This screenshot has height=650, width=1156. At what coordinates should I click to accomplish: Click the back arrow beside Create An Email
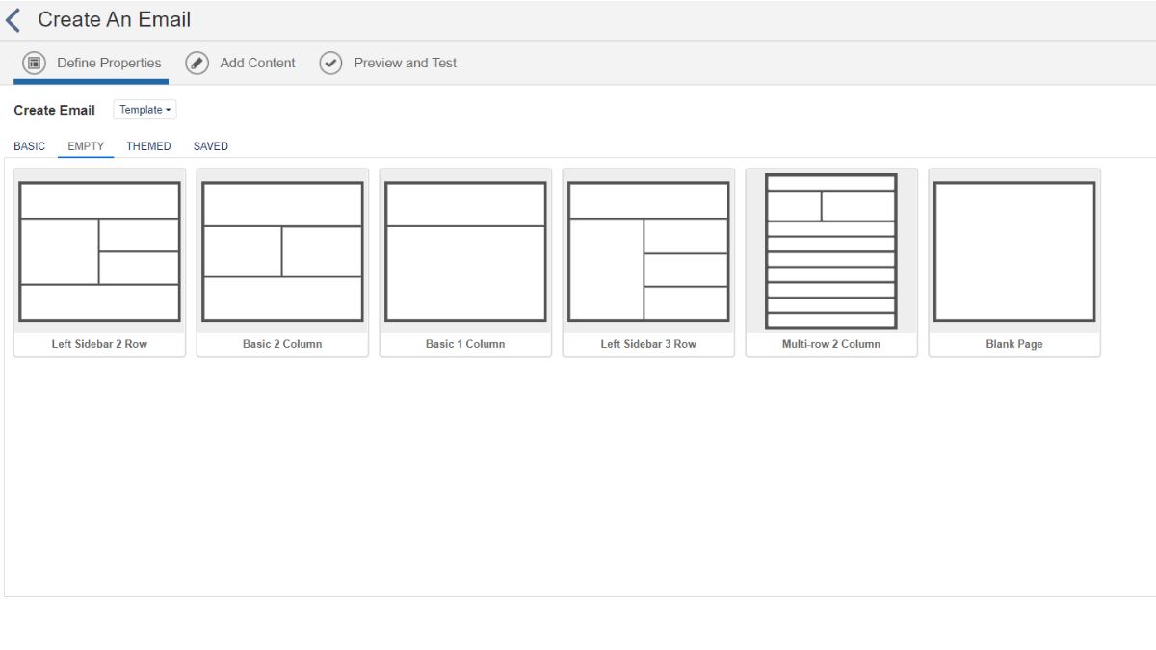click(x=13, y=20)
